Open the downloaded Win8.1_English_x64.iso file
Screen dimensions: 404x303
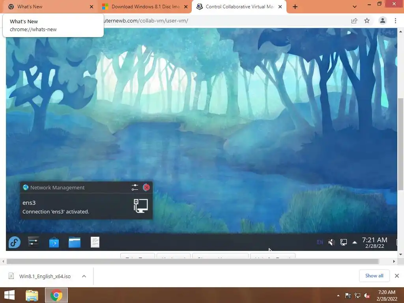45,276
